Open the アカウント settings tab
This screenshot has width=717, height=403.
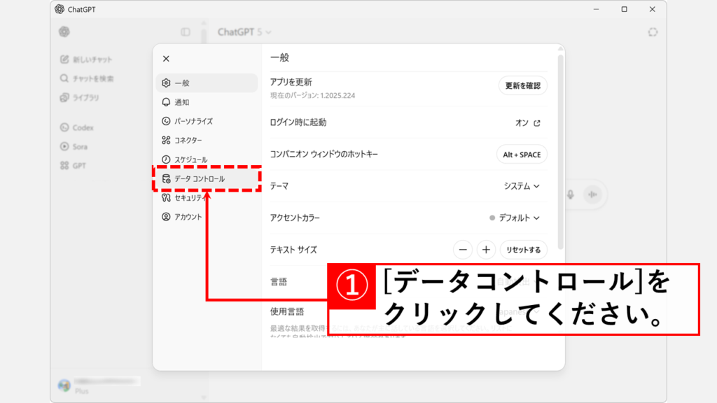pos(207,217)
